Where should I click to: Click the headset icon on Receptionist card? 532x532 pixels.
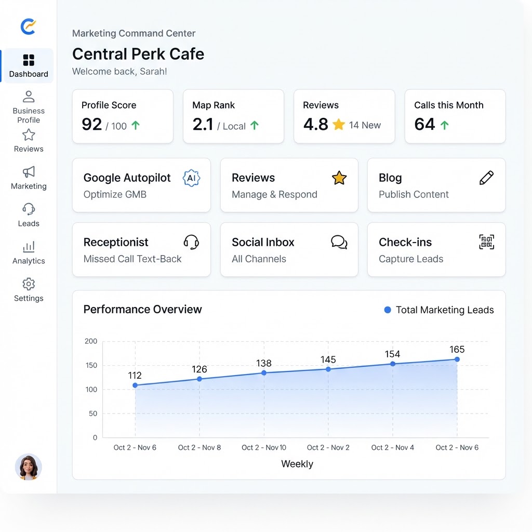[x=191, y=242]
